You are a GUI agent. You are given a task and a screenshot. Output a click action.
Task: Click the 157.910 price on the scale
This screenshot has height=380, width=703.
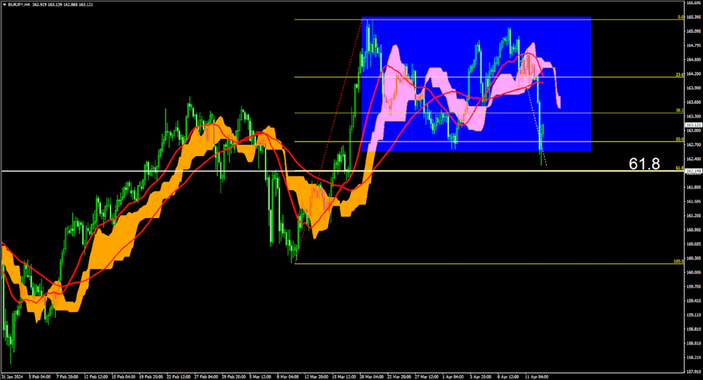[x=693, y=371]
